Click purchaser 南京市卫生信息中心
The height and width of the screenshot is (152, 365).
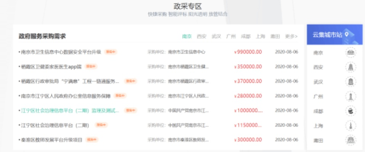[x=187, y=52]
